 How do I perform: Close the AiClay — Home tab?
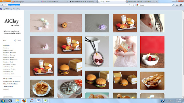[x=125, y=2]
